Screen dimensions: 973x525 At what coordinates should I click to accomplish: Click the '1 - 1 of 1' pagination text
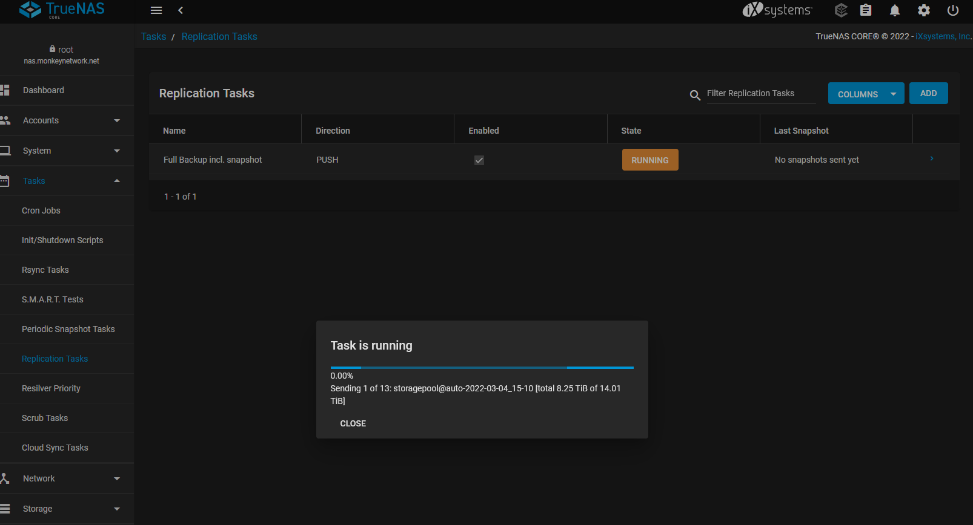[181, 197]
